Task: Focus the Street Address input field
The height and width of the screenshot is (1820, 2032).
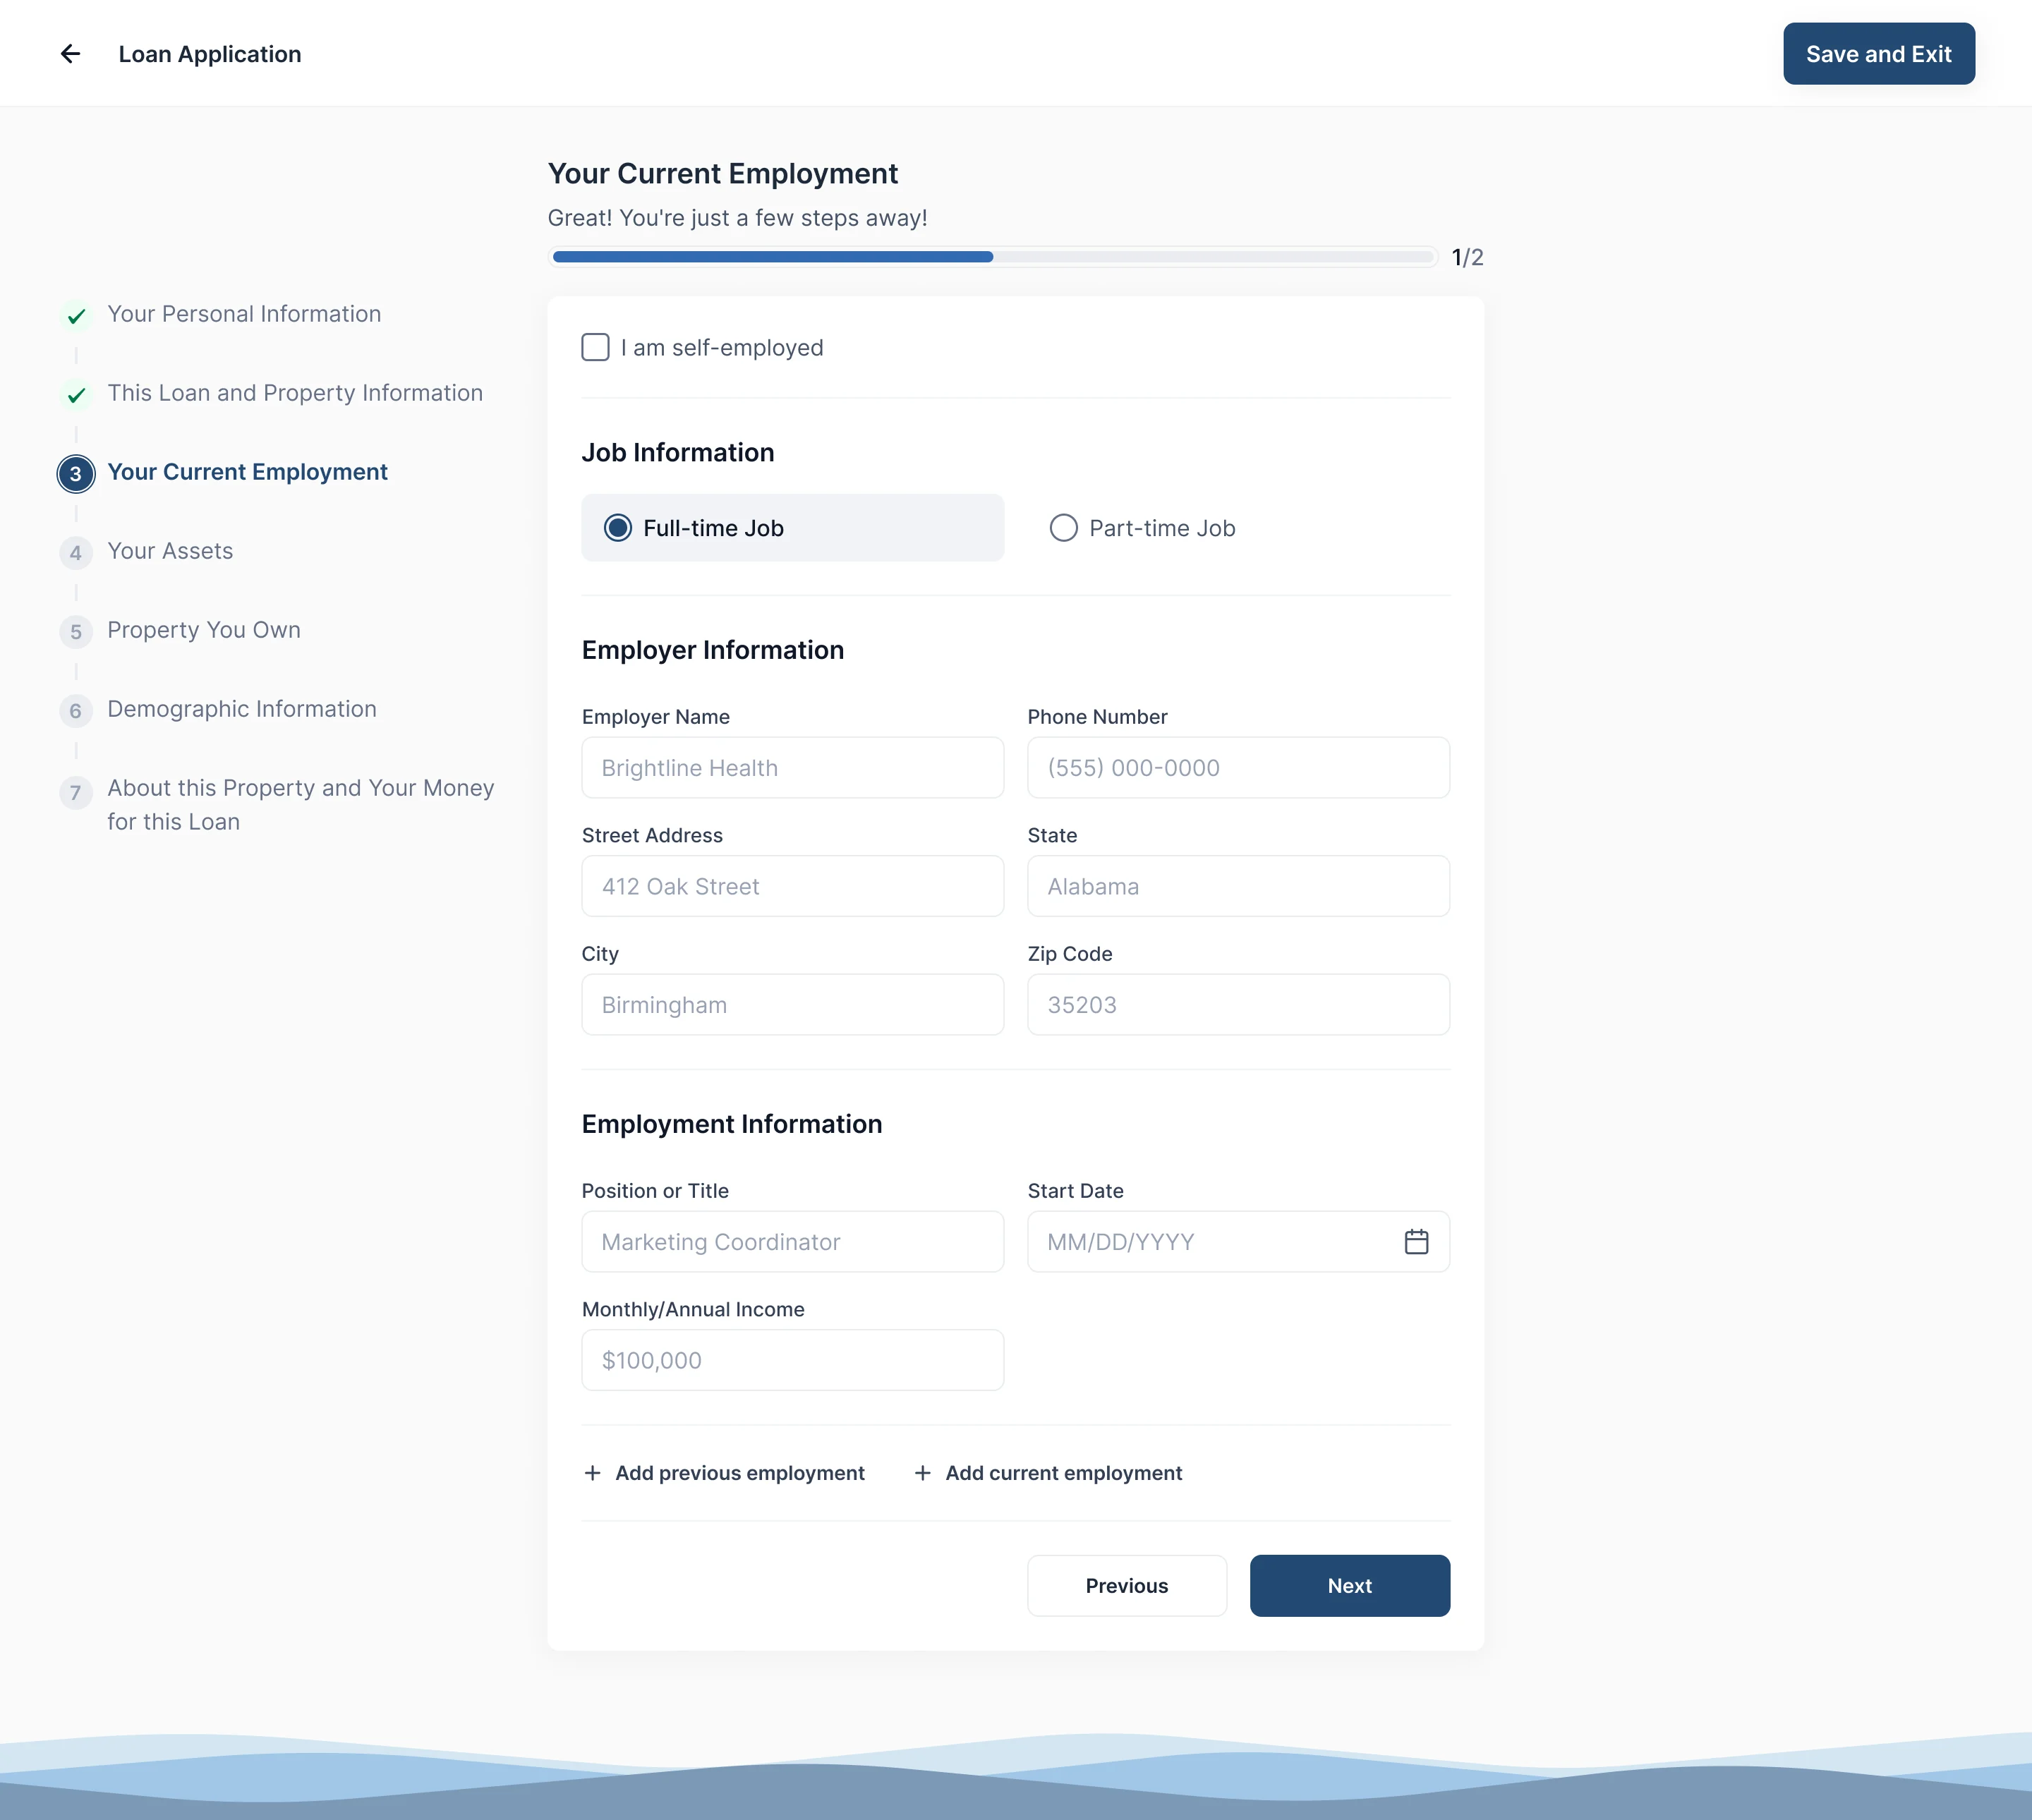Action: click(792, 886)
